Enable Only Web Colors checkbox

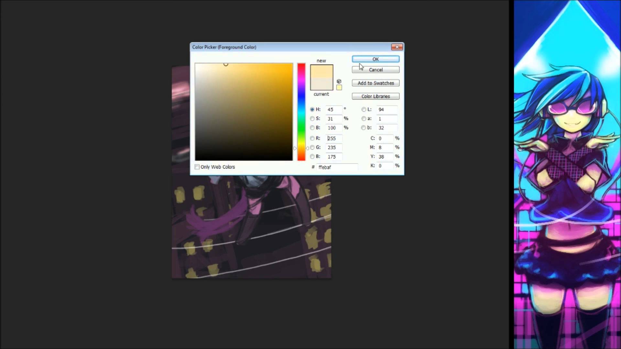[x=197, y=167]
